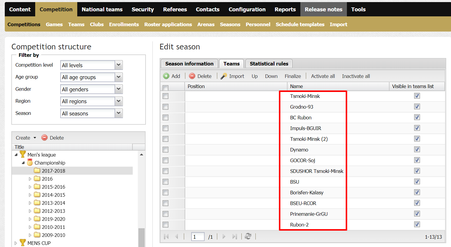
Task: Select the Prinemanie-GrGU team name
Action: (x=309, y=214)
